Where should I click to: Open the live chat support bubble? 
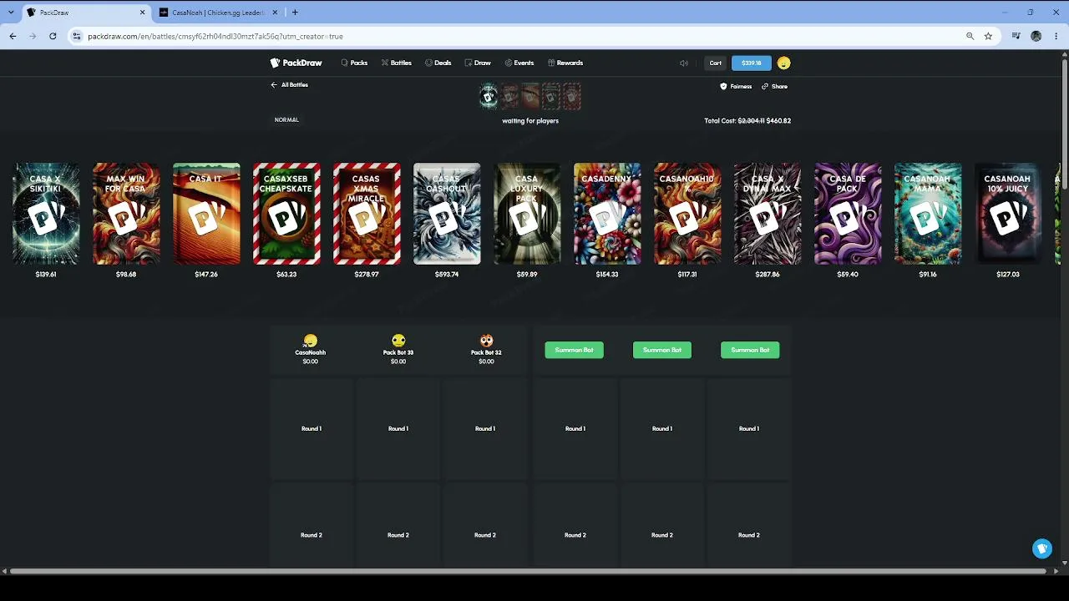(x=1041, y=548)
